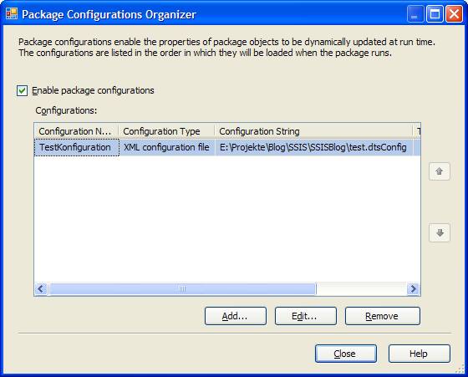The image size is (468, 377).
Task: Click the horizontal scrollbar thumb
Action: pos(182,288)
